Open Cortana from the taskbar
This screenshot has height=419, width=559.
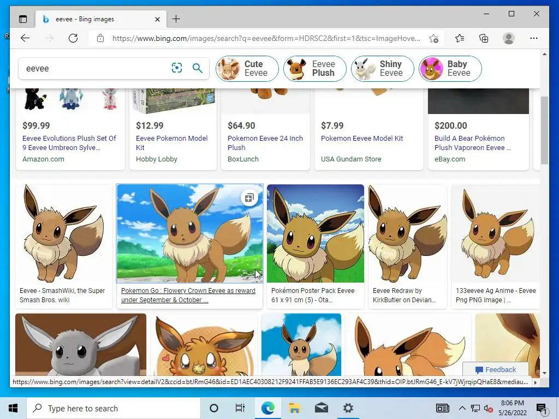click(x=214, y=408)
